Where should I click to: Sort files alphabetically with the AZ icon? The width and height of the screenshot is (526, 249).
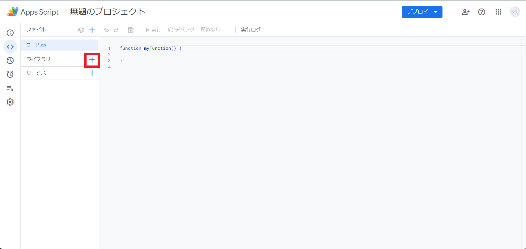[81, 30]
